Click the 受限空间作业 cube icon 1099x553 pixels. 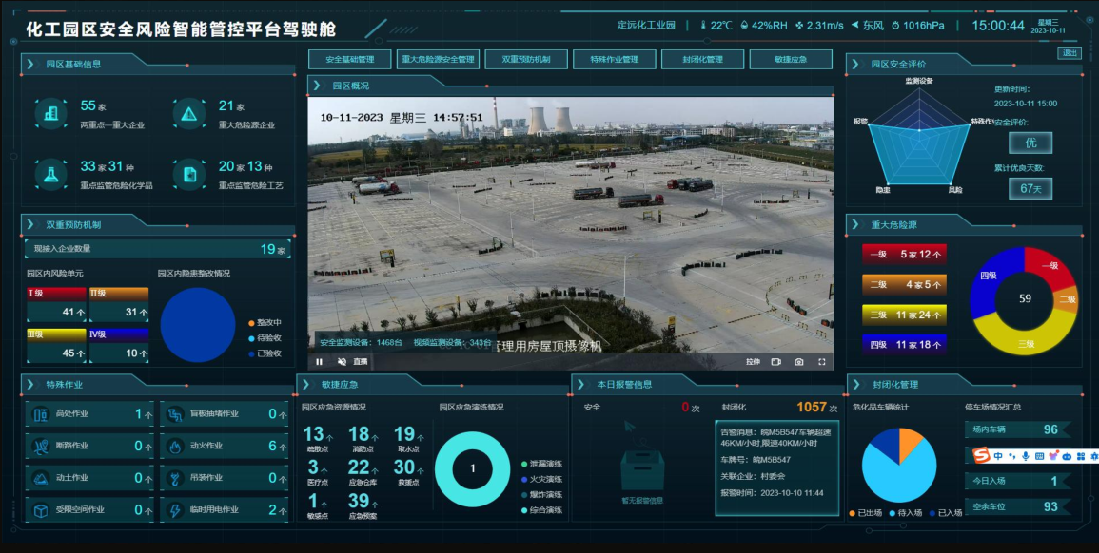(x=41, y=510)
